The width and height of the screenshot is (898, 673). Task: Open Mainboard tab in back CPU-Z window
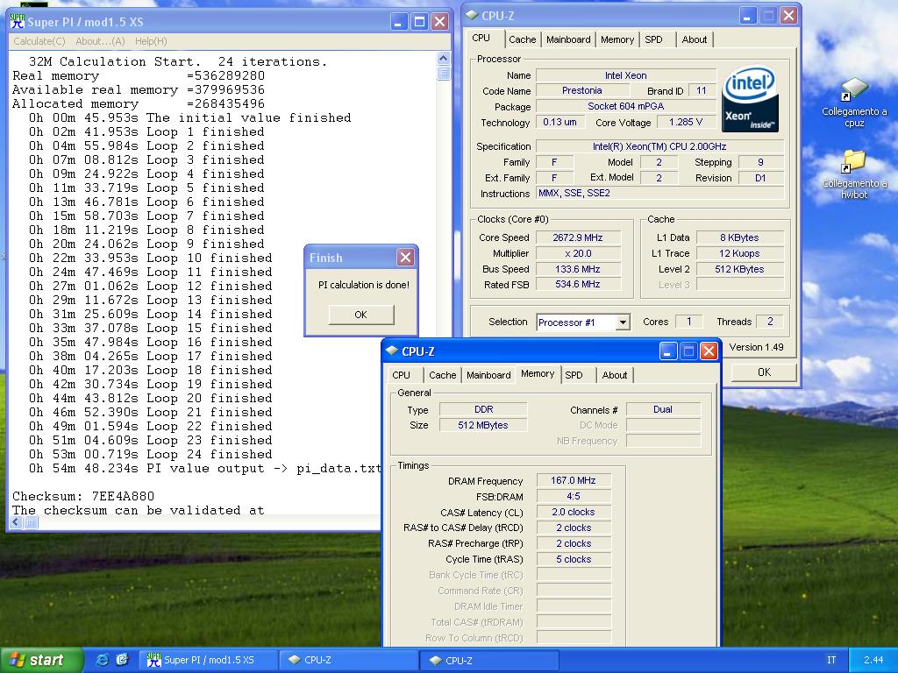[x=568, y=39]
